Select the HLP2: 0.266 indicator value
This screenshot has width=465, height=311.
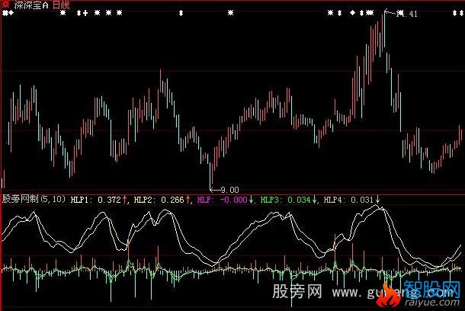click(159, 200)
